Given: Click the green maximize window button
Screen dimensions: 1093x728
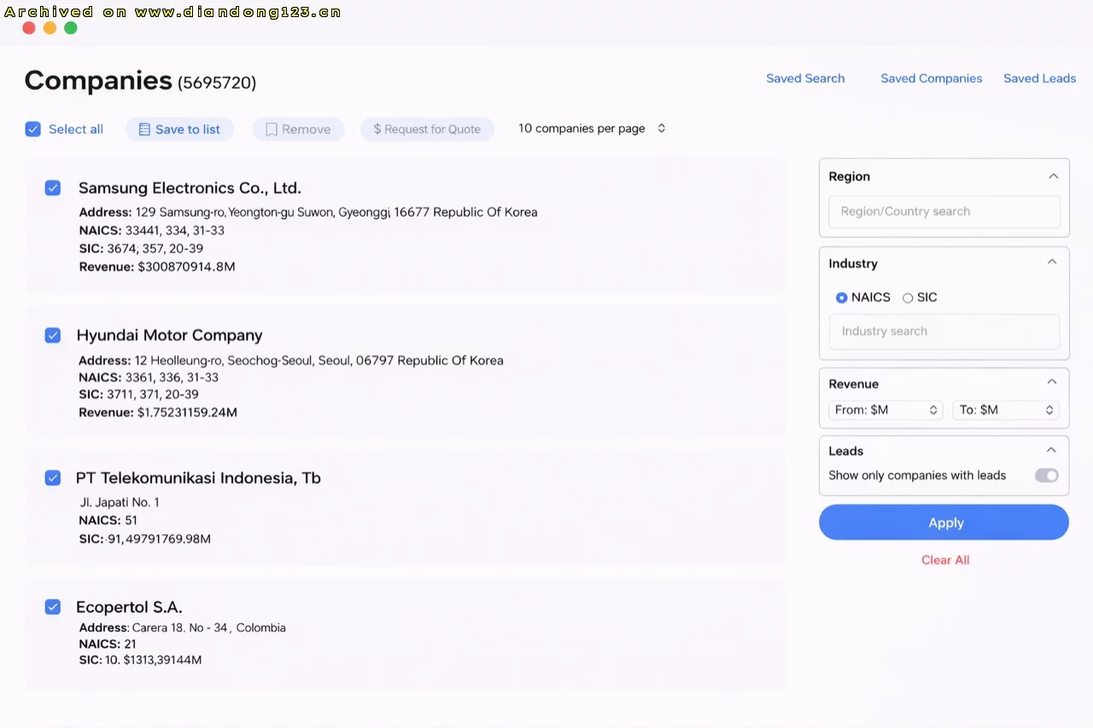Looking at the screenshot, I should click(71, 28).
